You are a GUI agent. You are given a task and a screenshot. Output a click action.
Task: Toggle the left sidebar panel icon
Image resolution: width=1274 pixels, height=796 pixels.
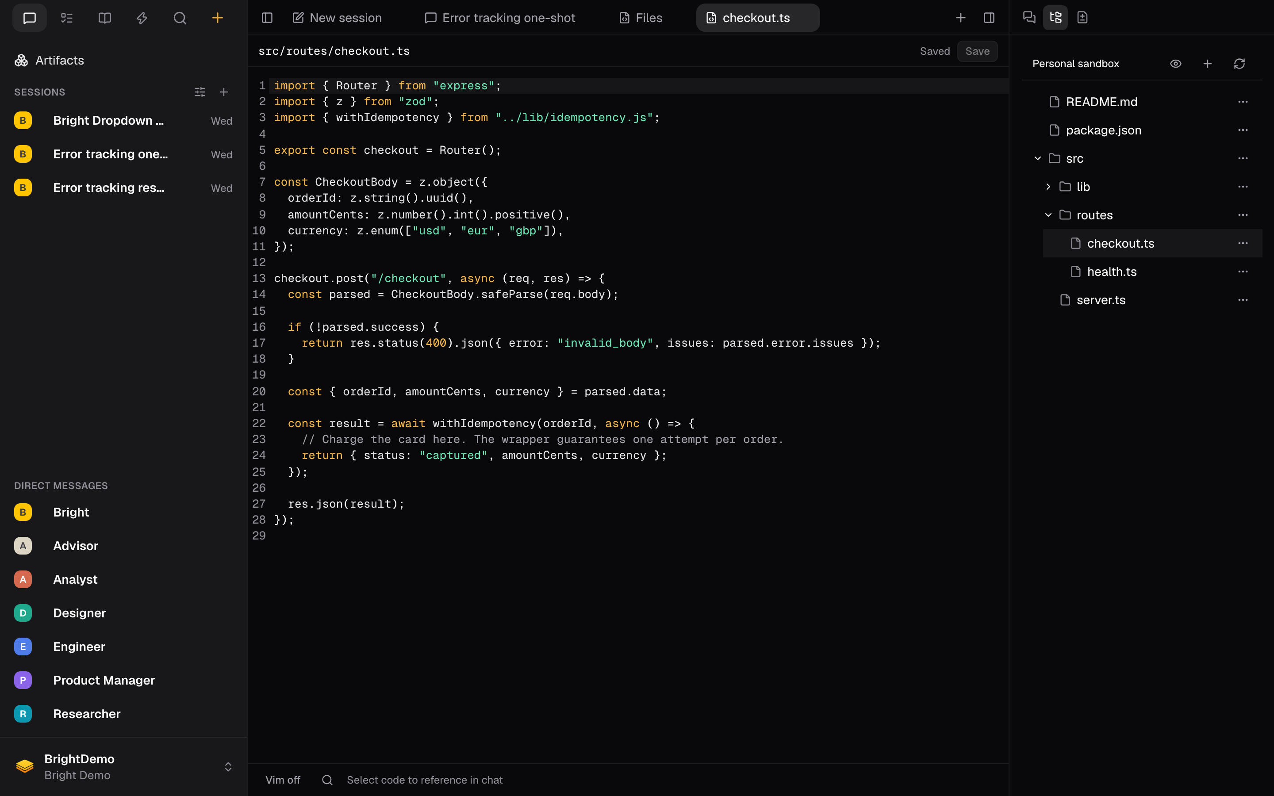pyautogui.click(x=267, y=18)
